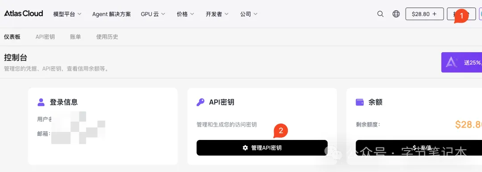Click the 控制台 page heading
The width and height of the screenshot is (482, 172).
(16, 57)
